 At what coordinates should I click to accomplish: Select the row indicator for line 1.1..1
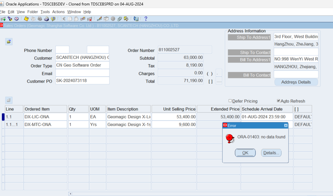[3, 125]
